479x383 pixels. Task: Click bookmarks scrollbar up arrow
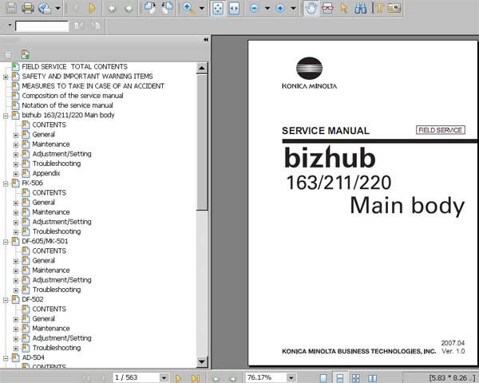(202, 68)
